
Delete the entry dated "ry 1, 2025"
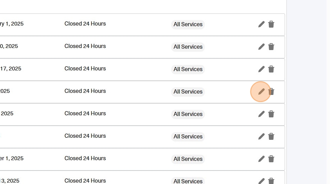point(271,24)
